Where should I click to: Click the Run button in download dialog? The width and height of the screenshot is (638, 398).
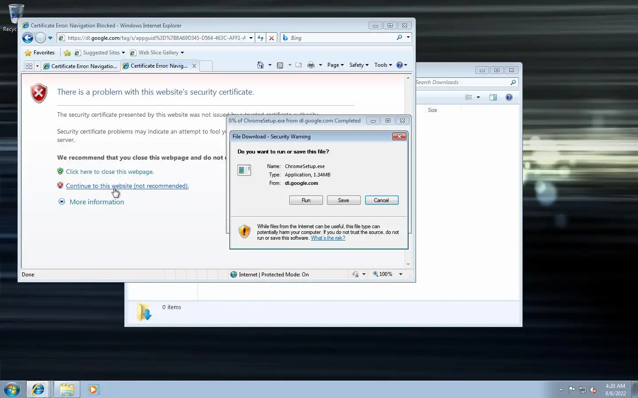point(306,200)
